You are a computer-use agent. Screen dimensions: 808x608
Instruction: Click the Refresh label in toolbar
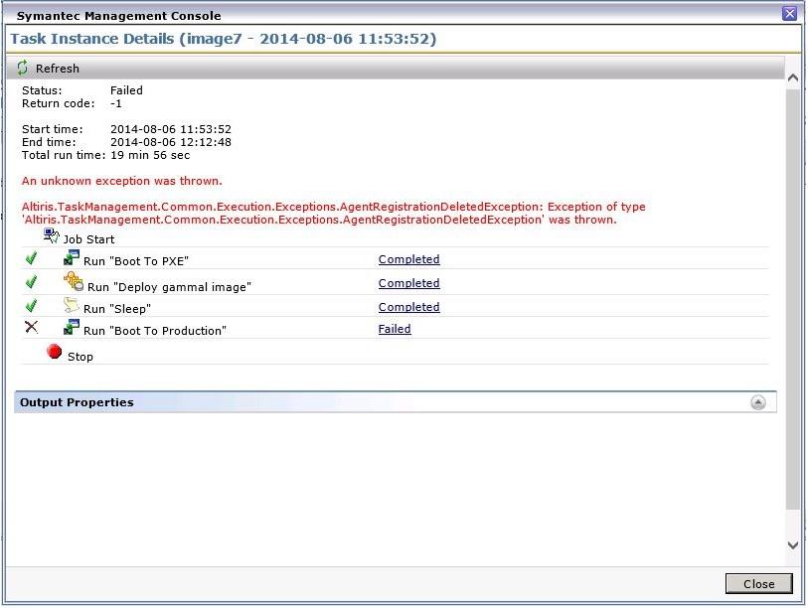point(58,69)
